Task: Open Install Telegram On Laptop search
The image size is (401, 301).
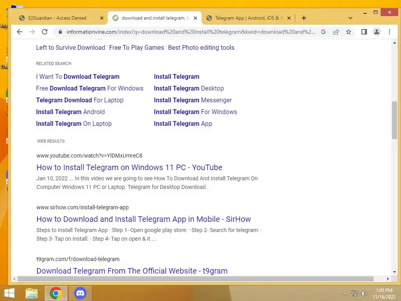Action: click(74, 123)
